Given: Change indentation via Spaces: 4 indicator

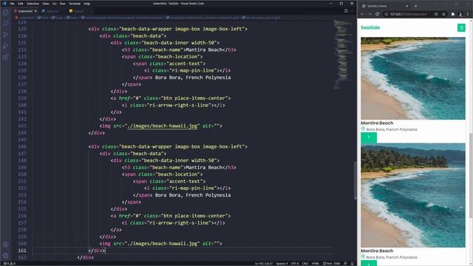Looking at the screenshot, I should click(282, 264).
